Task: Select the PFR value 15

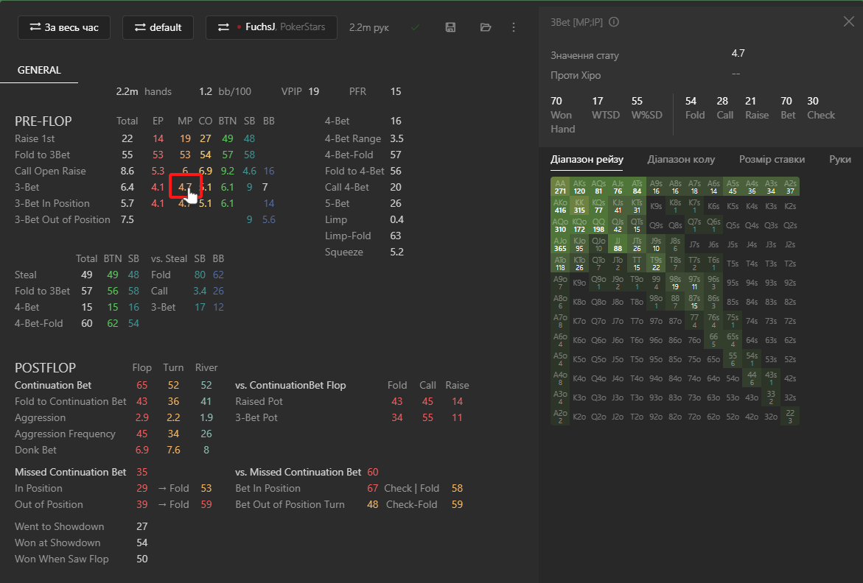Action: click(396, 92)
